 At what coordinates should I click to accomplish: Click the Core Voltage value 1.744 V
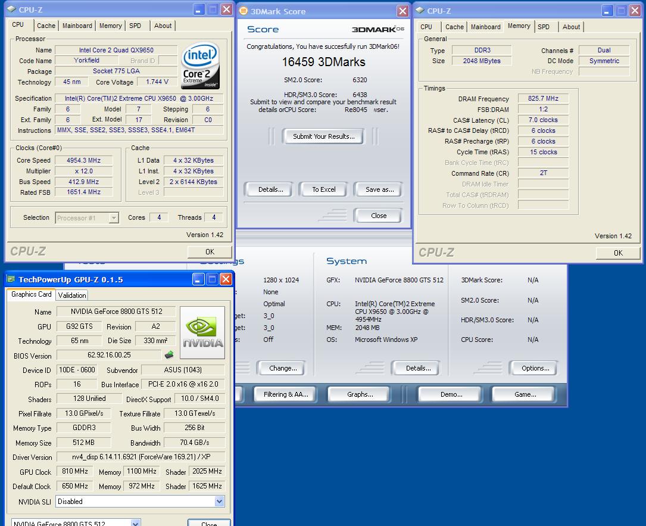pyautogui.click(x=157, y=82)
